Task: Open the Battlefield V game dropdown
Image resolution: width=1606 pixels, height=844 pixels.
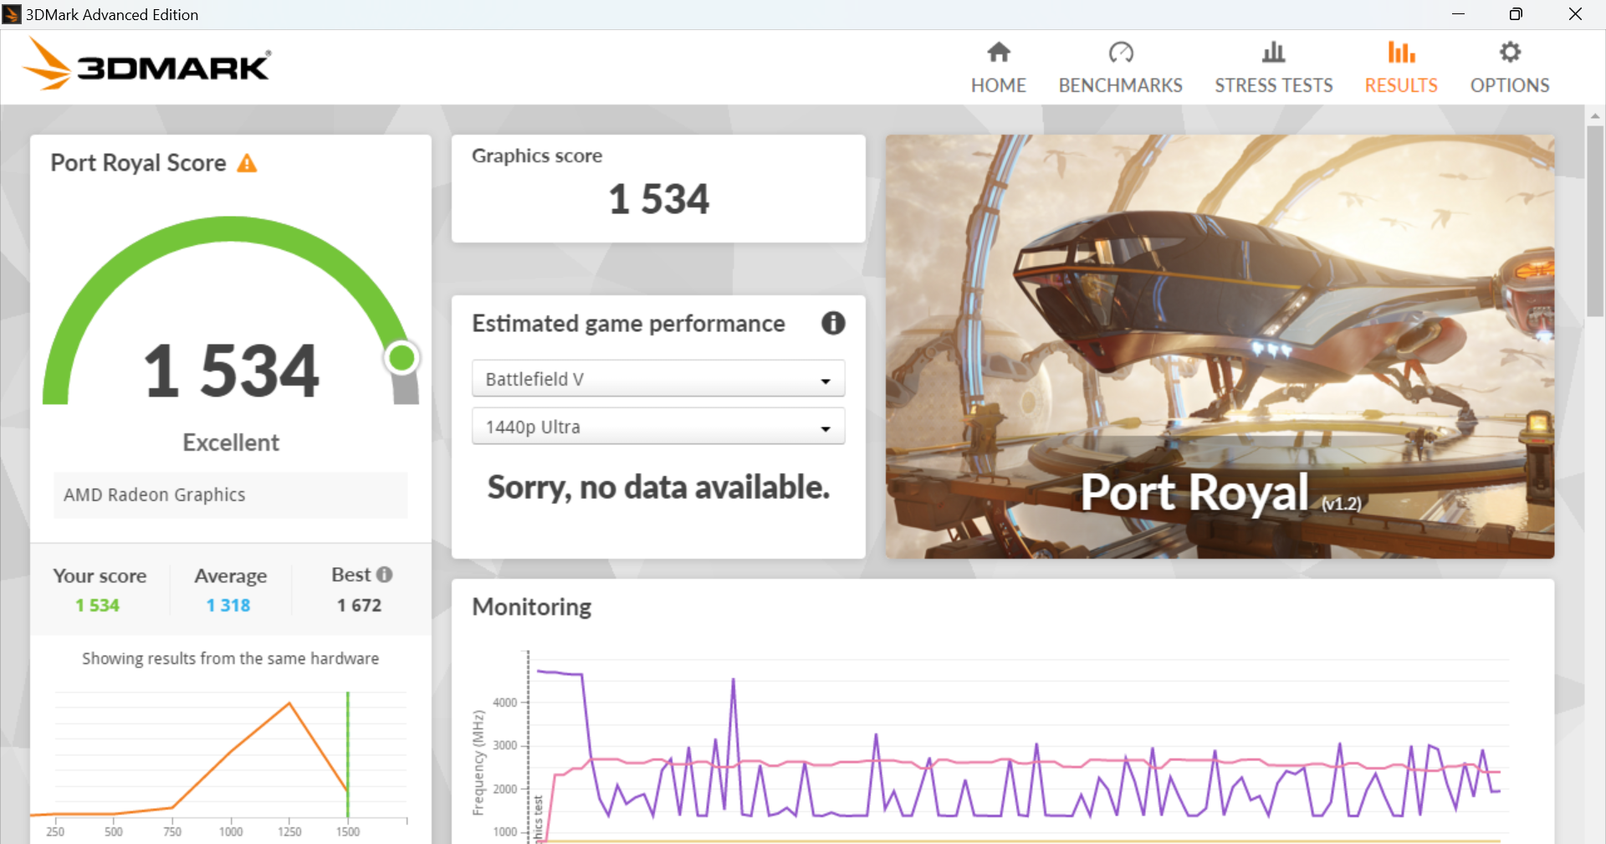Action: [658, 379]
